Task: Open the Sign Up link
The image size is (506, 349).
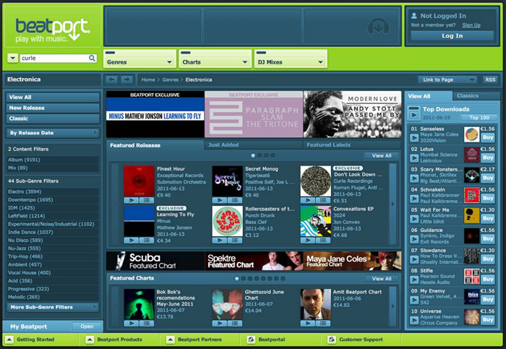Action: pyautogui.click(x=471, y=25)
